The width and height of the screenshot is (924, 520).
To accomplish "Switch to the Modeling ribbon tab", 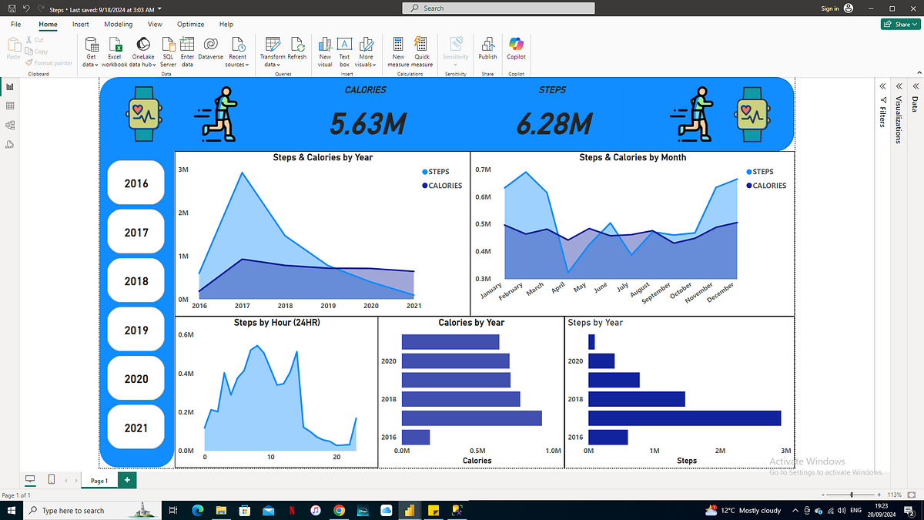I will point(118,24).
